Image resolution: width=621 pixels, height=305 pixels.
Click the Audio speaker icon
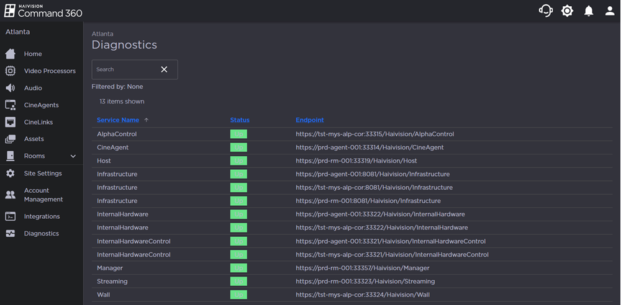coord(11,88)
